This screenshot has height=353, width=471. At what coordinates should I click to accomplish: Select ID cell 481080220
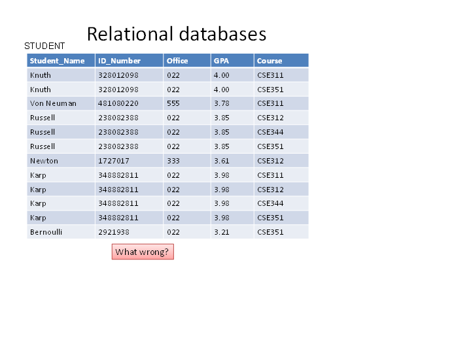129,103
